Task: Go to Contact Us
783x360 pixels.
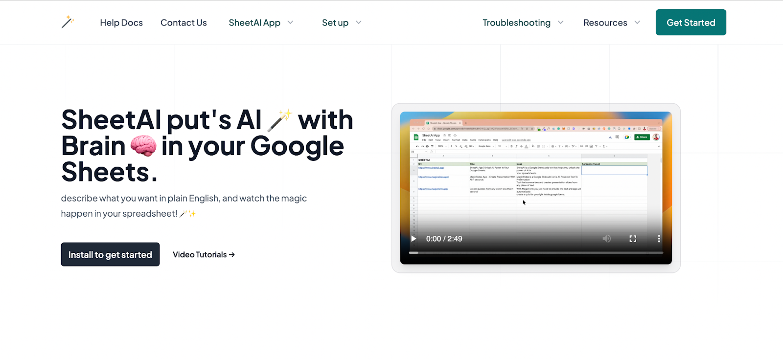Action: (x=184, y=22)
